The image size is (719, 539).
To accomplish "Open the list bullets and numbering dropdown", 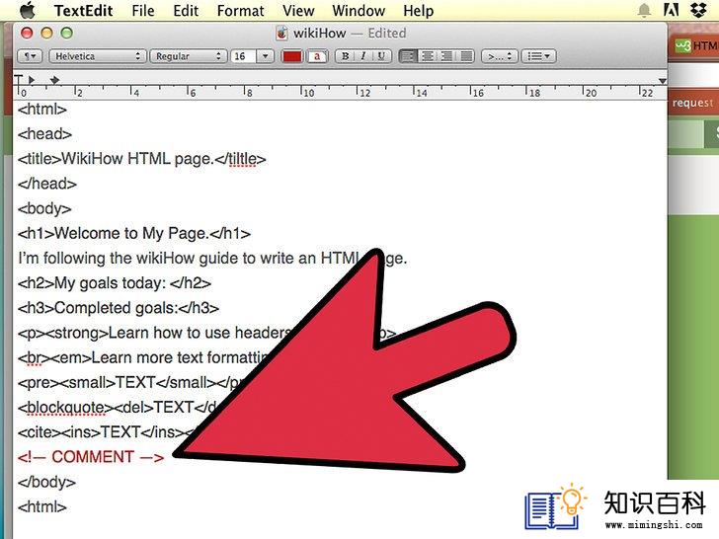I will 539,56.
